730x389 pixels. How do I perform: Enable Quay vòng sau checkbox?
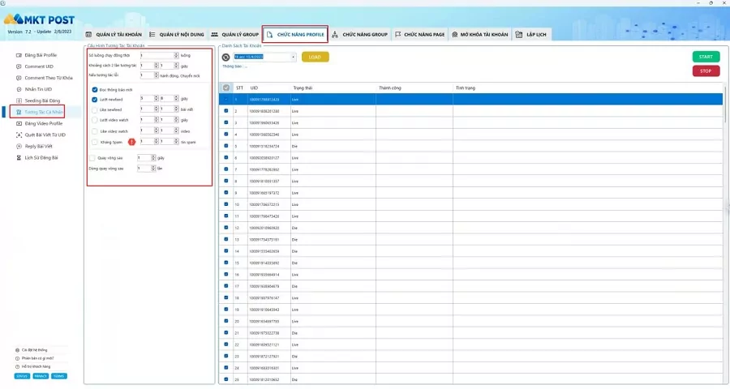tap(92, 158)
